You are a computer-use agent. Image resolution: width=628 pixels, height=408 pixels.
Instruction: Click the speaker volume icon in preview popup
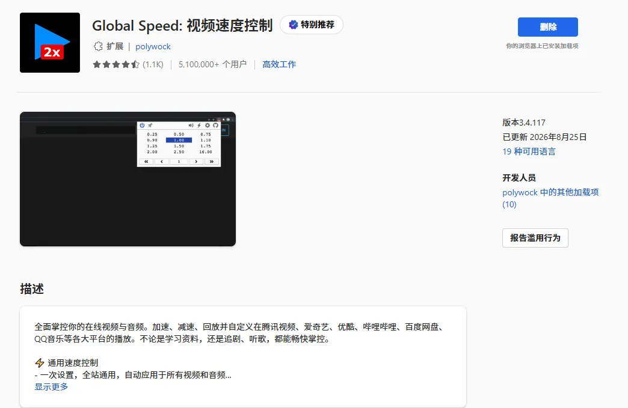pyautogui.click(x=191, y=125)
